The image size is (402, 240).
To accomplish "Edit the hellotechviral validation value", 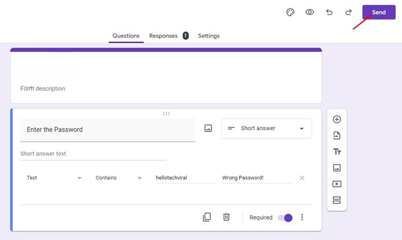I will click(186, 178).
